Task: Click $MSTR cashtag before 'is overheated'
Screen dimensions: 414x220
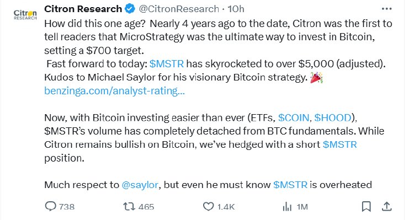Action: click(290, 185)
